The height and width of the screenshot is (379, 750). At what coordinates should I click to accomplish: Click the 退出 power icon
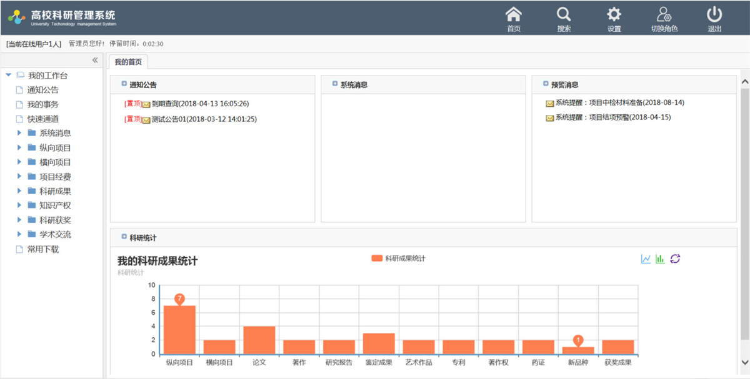tap(714, 15)
